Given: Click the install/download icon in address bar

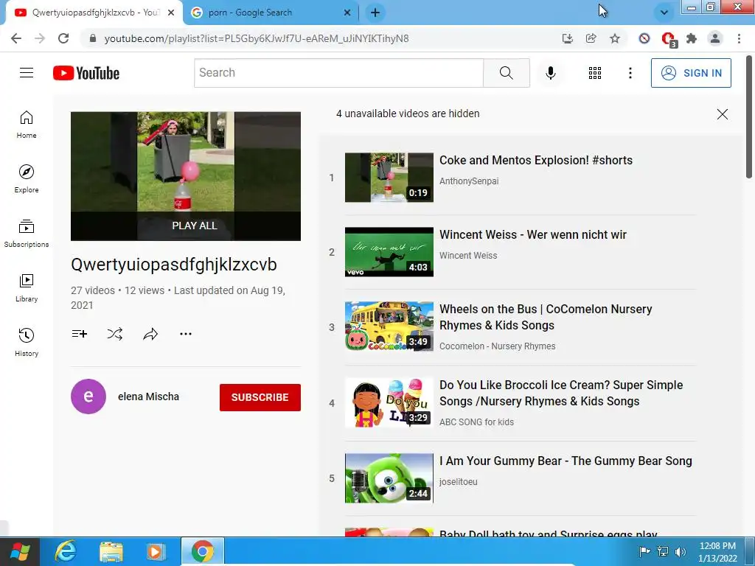Looking at the screenshot, I should pos(568,38).
